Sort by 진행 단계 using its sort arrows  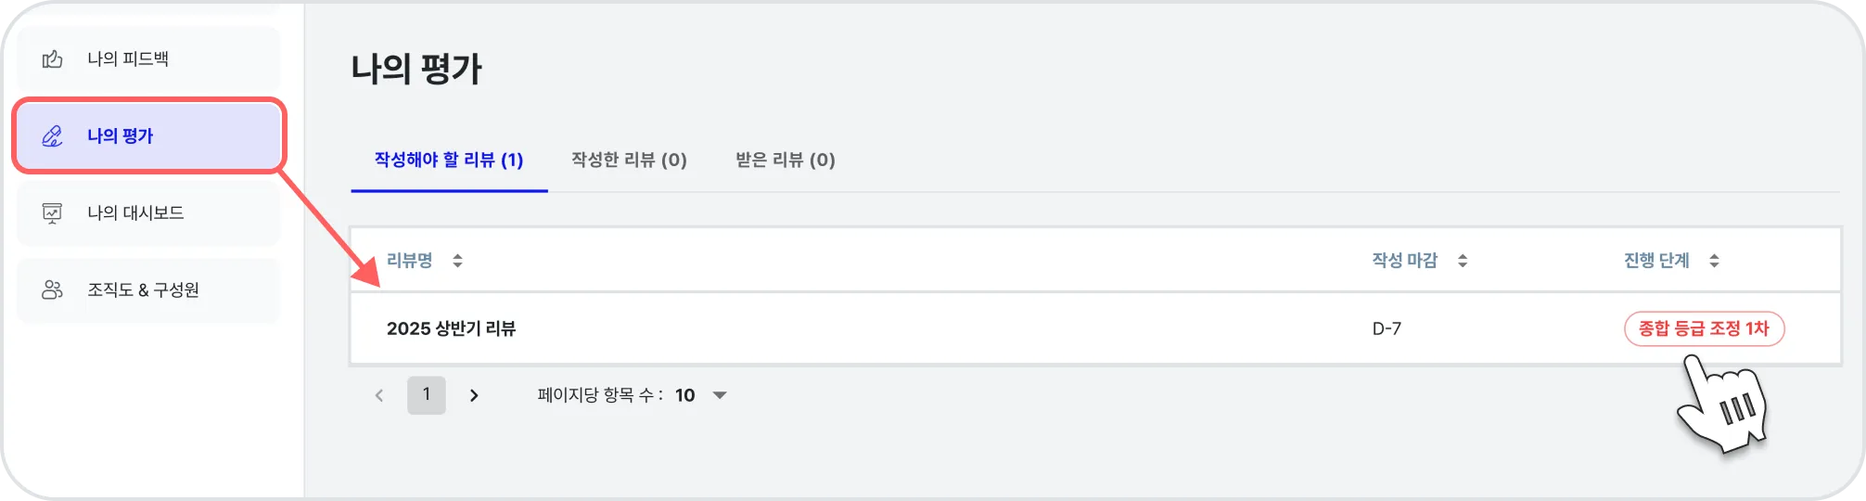[x=1714, y=261]
